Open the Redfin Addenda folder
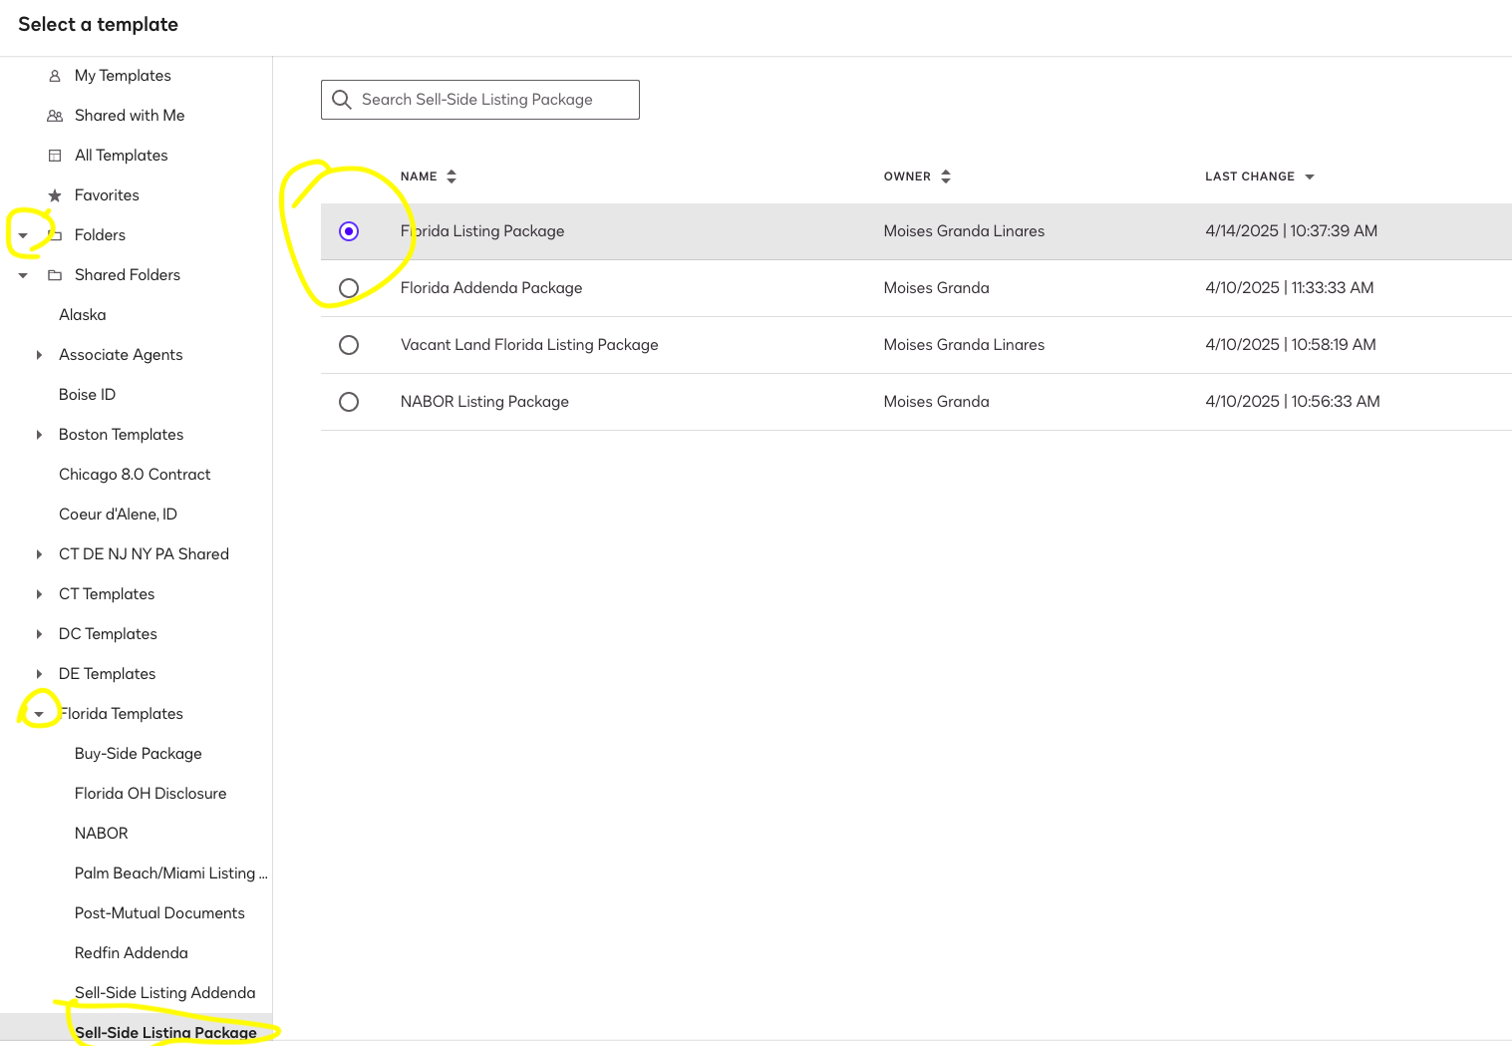The height and width of the screenshot is (1046, 1512). click(132, 953)
